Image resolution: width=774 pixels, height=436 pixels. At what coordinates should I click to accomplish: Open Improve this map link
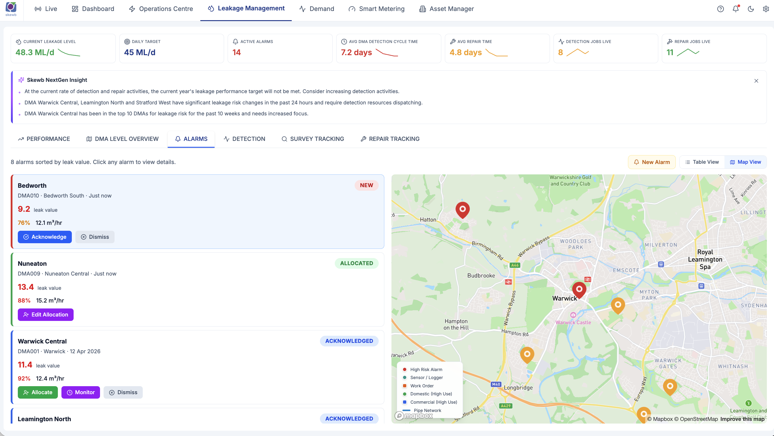point(743,419)
